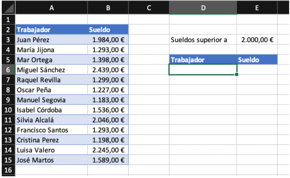Select column B header
This screenshot has width=290, height=178.
(x=108, y=8)
